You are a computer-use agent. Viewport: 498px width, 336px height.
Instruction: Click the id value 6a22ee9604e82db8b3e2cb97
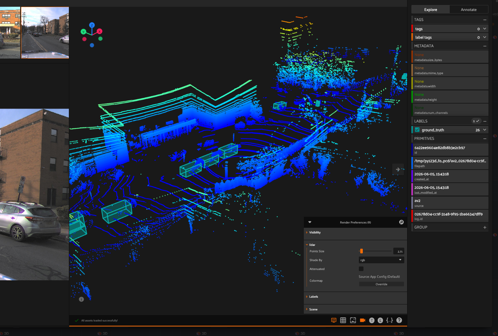click(x=439, y=148)
